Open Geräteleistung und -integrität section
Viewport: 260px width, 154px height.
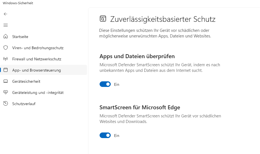tap(38, 93)
